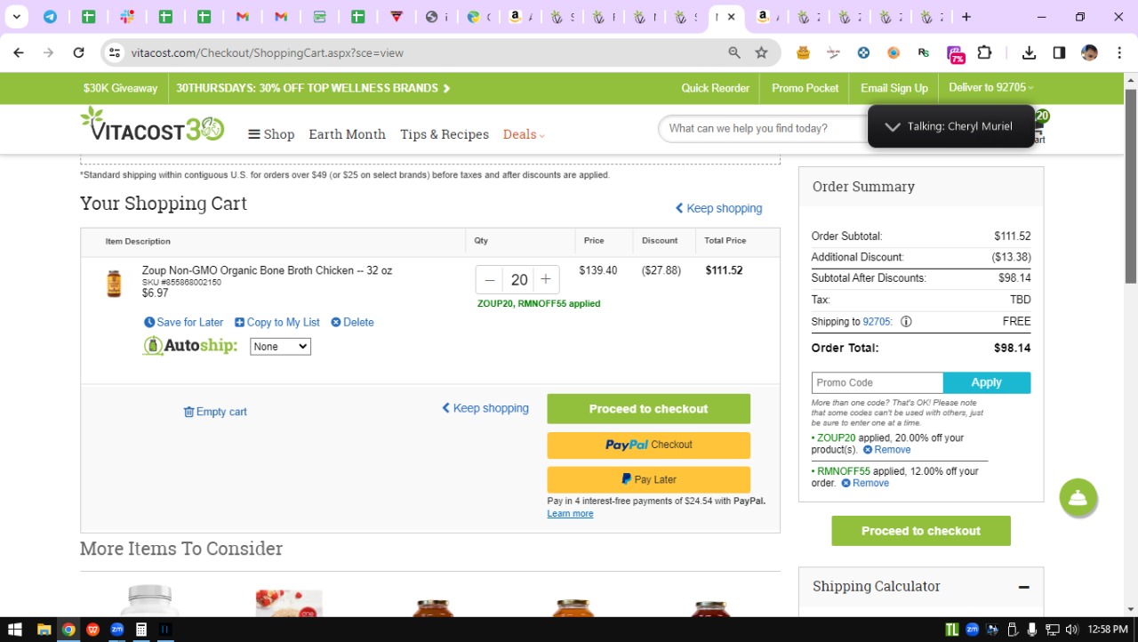
Task: Open the Honey extension icon
Action: point(804,52)
